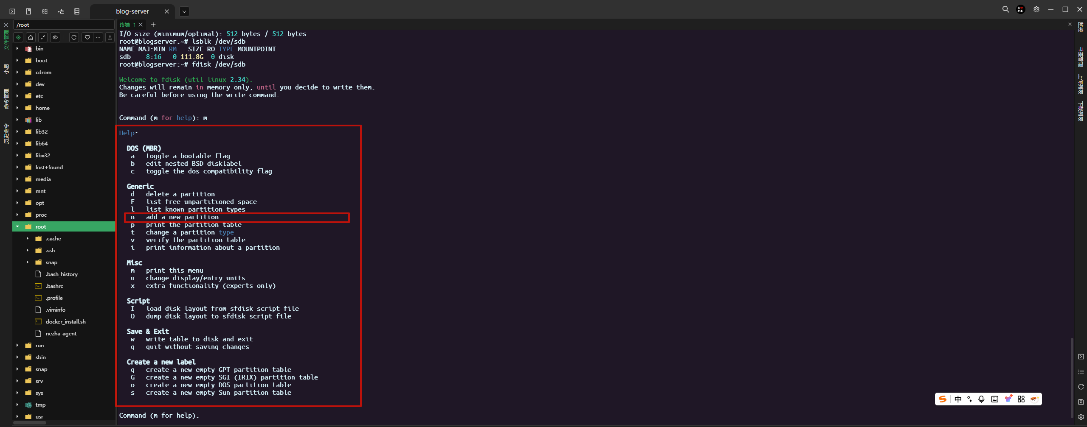Click the green locate target icon
Screen dimensions: 1087x427
[18, 37]
